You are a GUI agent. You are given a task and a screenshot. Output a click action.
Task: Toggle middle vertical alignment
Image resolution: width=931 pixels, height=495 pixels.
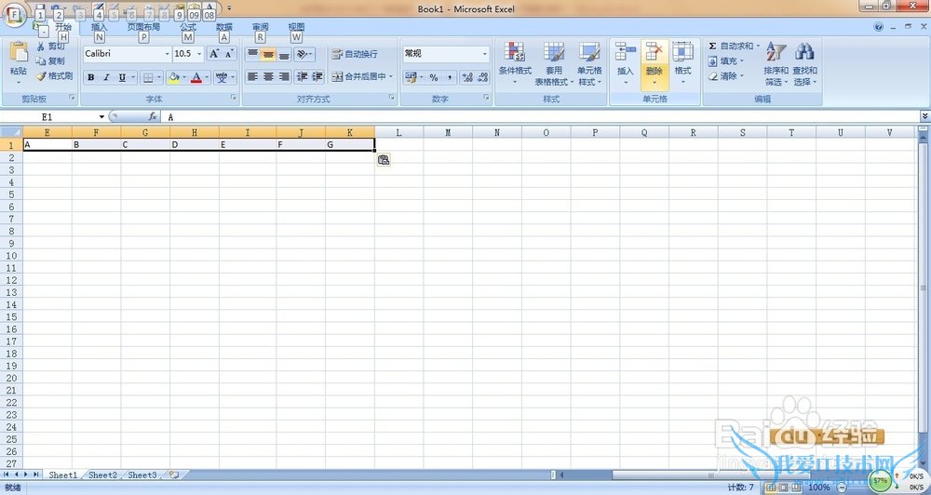268,54
